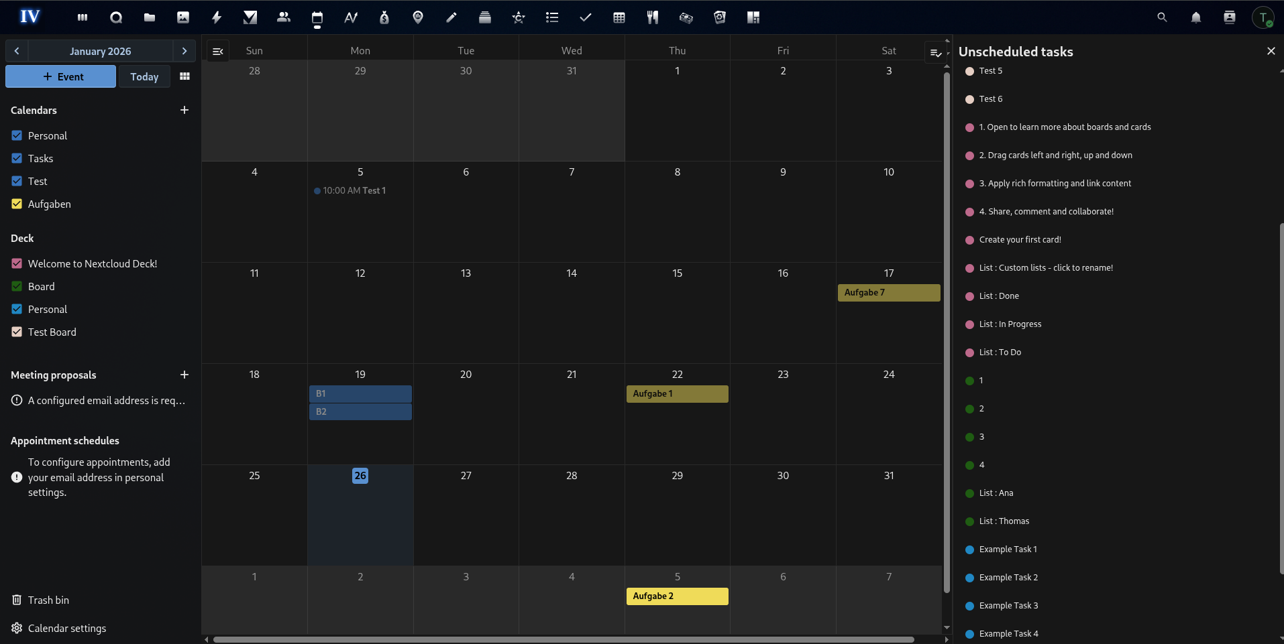Open the Maps app location pin icon
The height and width of the screenshot is (644, 1284).
(x=418, y=17)
